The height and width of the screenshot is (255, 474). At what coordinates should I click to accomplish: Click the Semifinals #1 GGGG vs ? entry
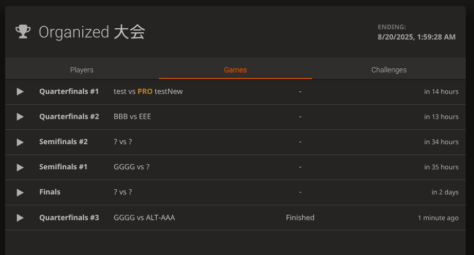(x=132, y=167)
